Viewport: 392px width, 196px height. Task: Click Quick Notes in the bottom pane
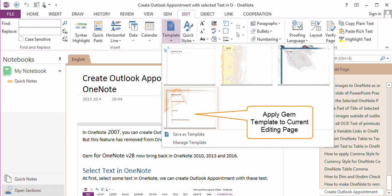(26, 179)
